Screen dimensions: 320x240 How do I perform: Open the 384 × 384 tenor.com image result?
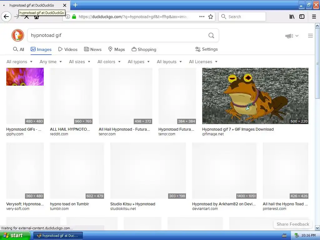click(x=177, y=96)
